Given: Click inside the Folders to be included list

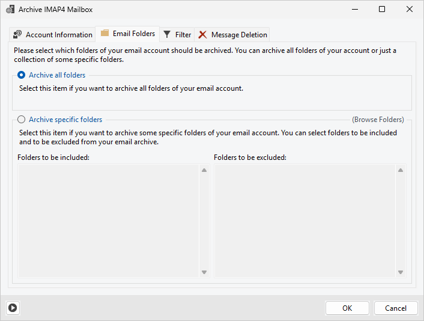Looking at the screenshot, I should point(108,221).
